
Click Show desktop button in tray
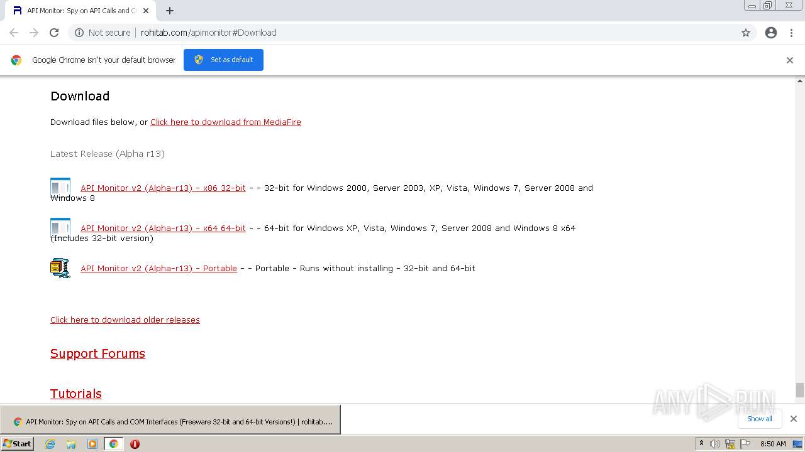coord(798,444)
